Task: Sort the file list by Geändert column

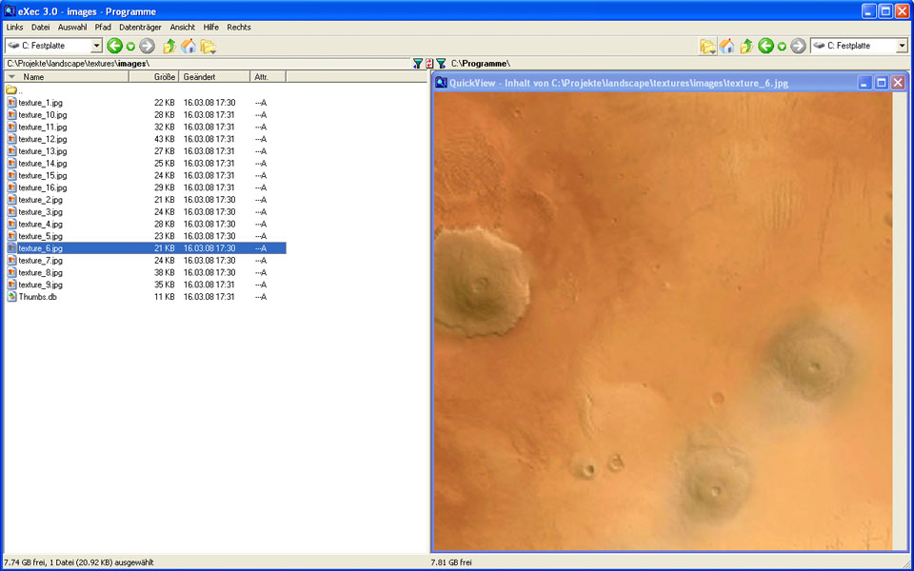Action: coord(199,77)
